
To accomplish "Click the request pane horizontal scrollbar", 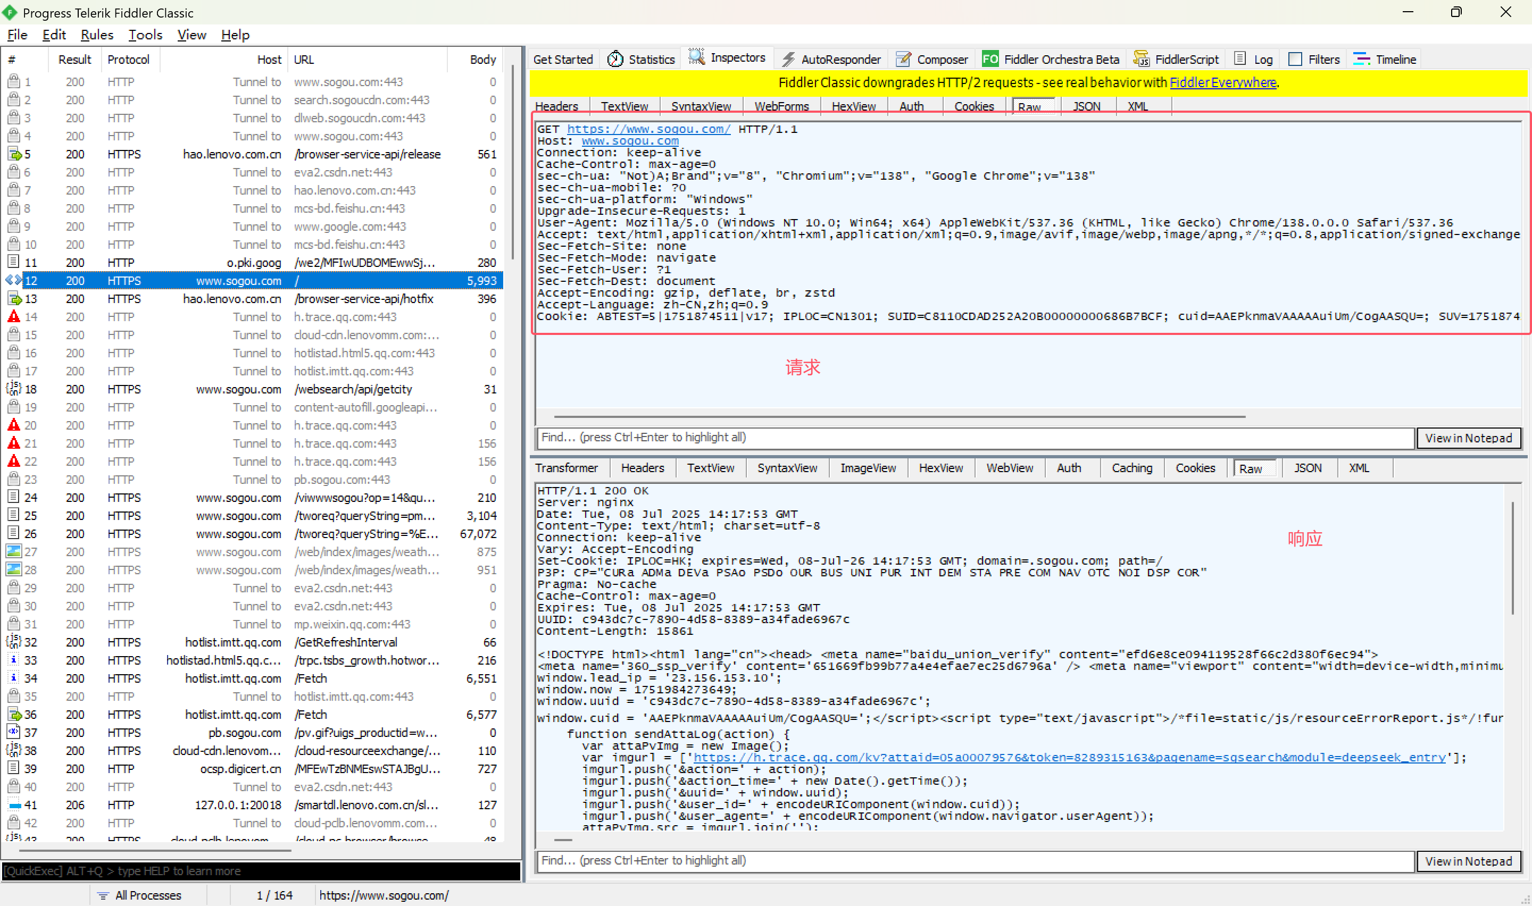I will [899, 417].
